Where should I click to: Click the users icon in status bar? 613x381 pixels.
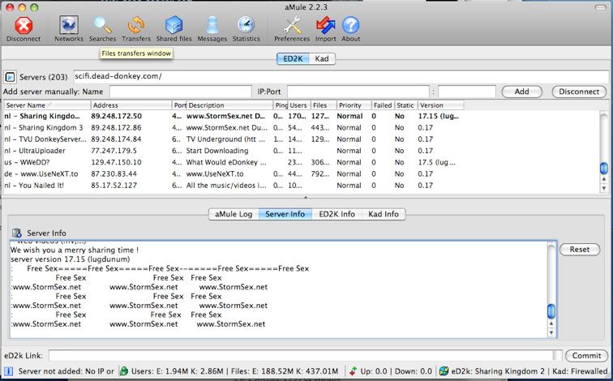pyautogui.click(x=124, y=371)
